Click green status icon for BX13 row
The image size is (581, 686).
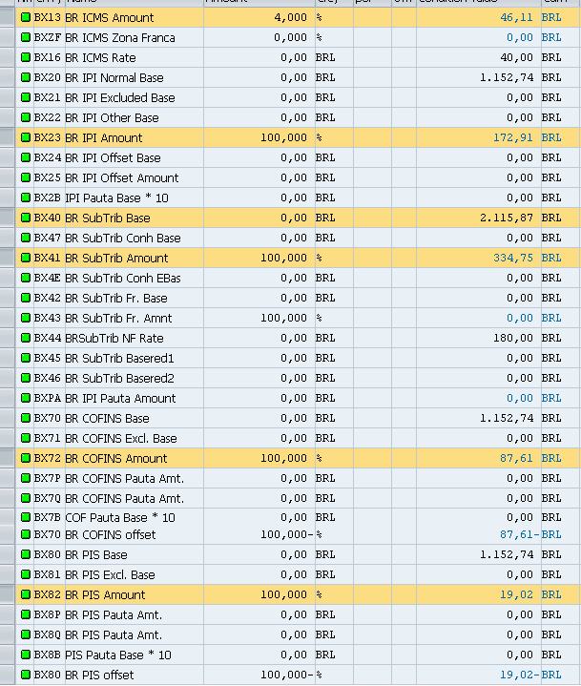[x=26, y=17]
